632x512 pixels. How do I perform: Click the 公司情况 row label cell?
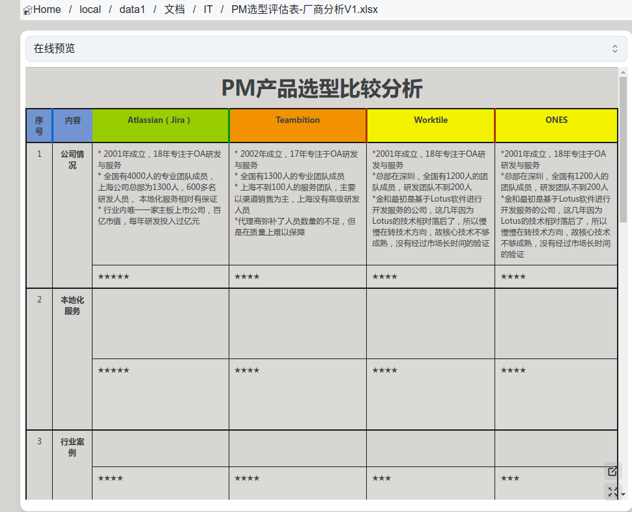point(72,160)
